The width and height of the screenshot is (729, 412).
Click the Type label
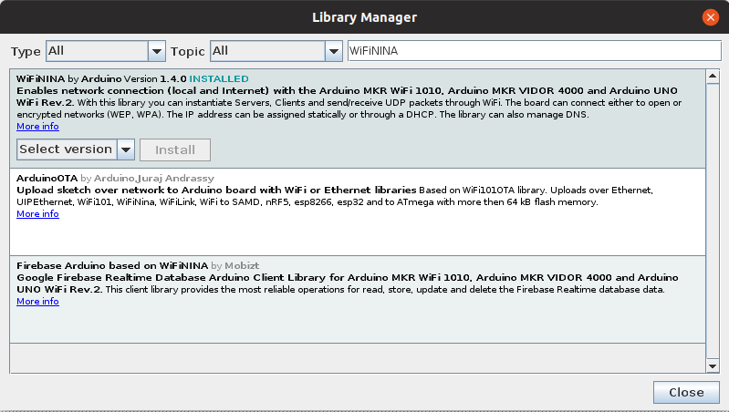(x=26, y=52)
